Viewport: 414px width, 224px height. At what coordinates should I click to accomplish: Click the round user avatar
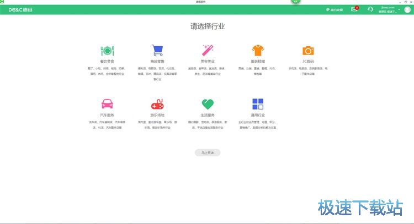tap(407, 10)
